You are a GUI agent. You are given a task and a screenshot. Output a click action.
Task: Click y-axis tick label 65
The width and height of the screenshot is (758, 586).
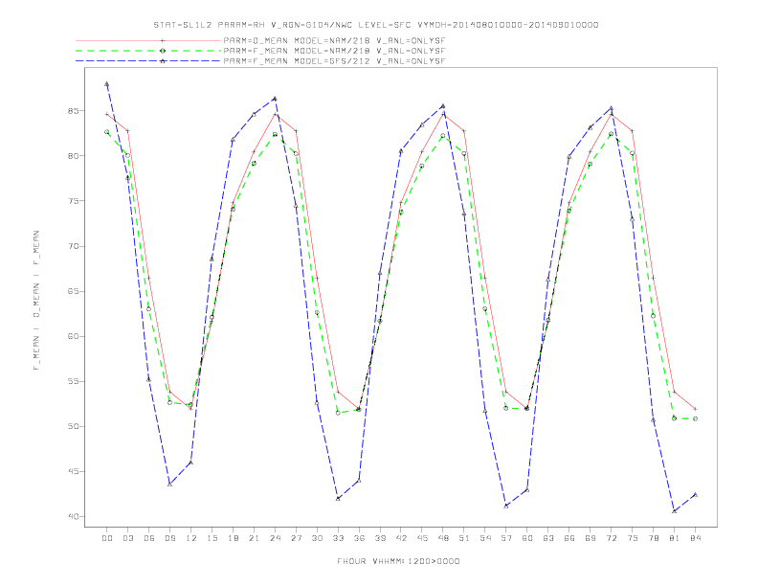[x=74, y=291]
